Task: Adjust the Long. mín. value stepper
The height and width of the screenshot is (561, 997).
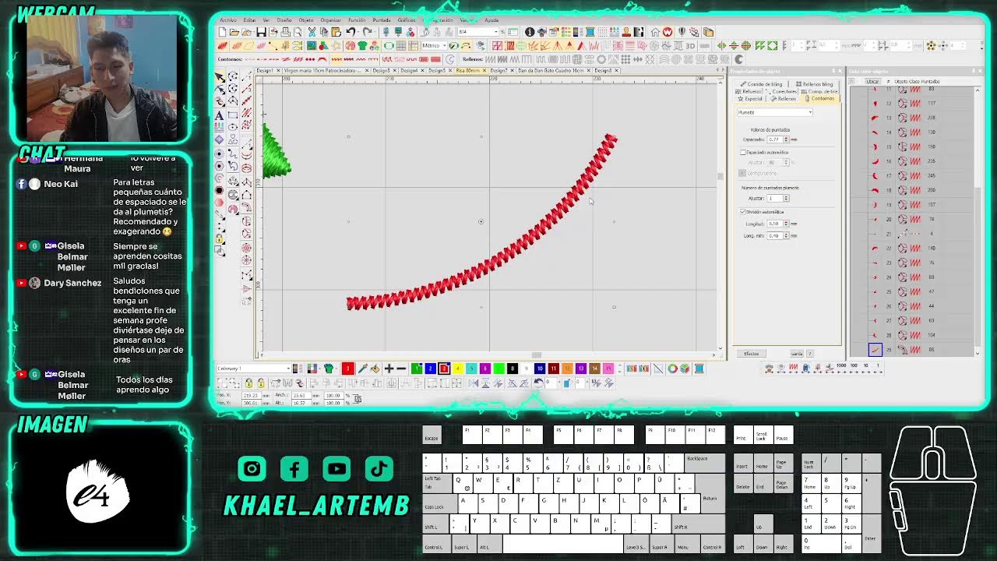Action: click(x=786, y=235)
